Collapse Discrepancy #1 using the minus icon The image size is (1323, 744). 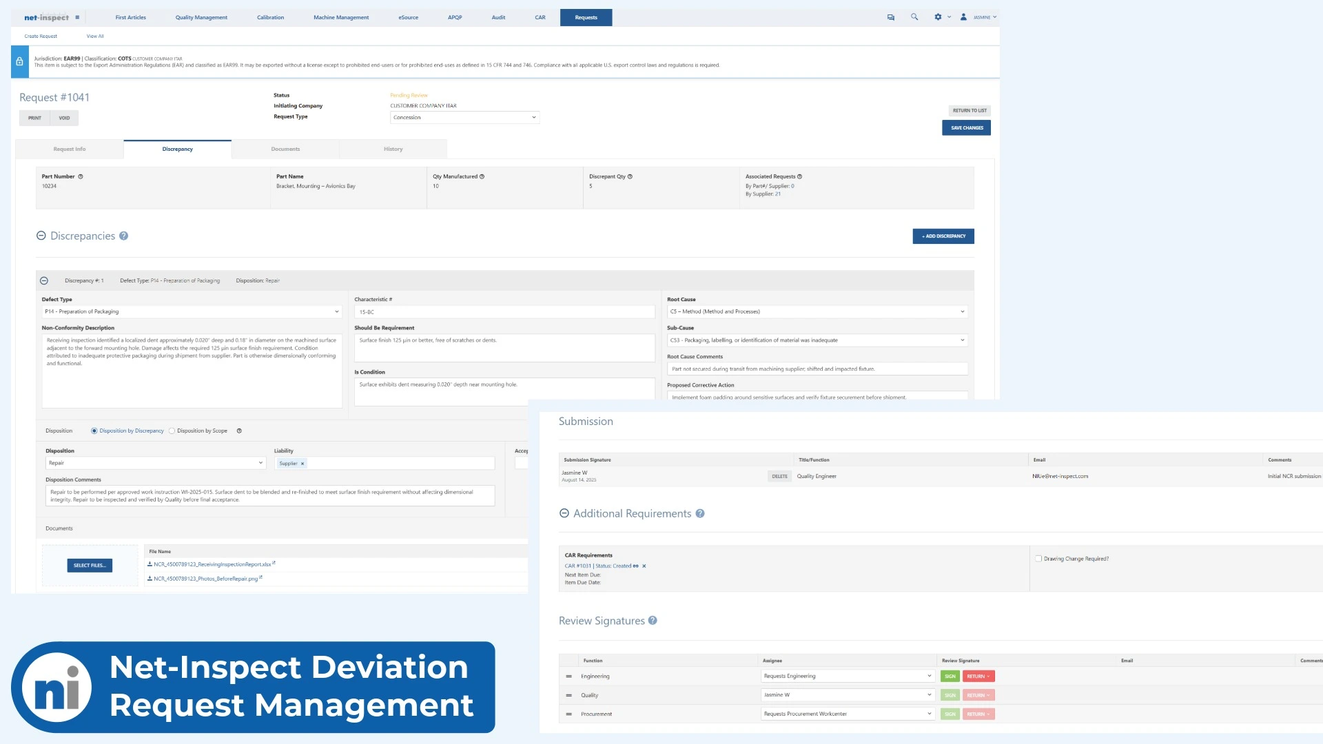point(45,280)
